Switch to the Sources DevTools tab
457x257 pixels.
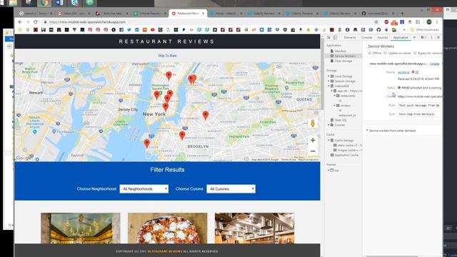point(383,37)
